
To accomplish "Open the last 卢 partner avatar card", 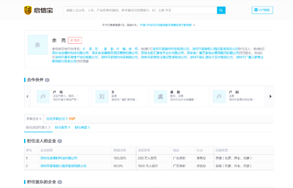I will tap(219, 96).
